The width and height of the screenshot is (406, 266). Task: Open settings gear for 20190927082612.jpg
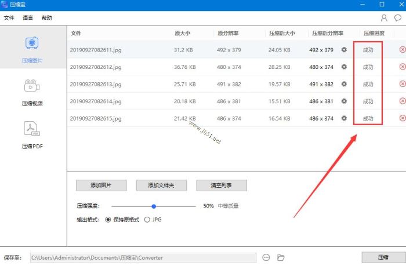(344, 67)
